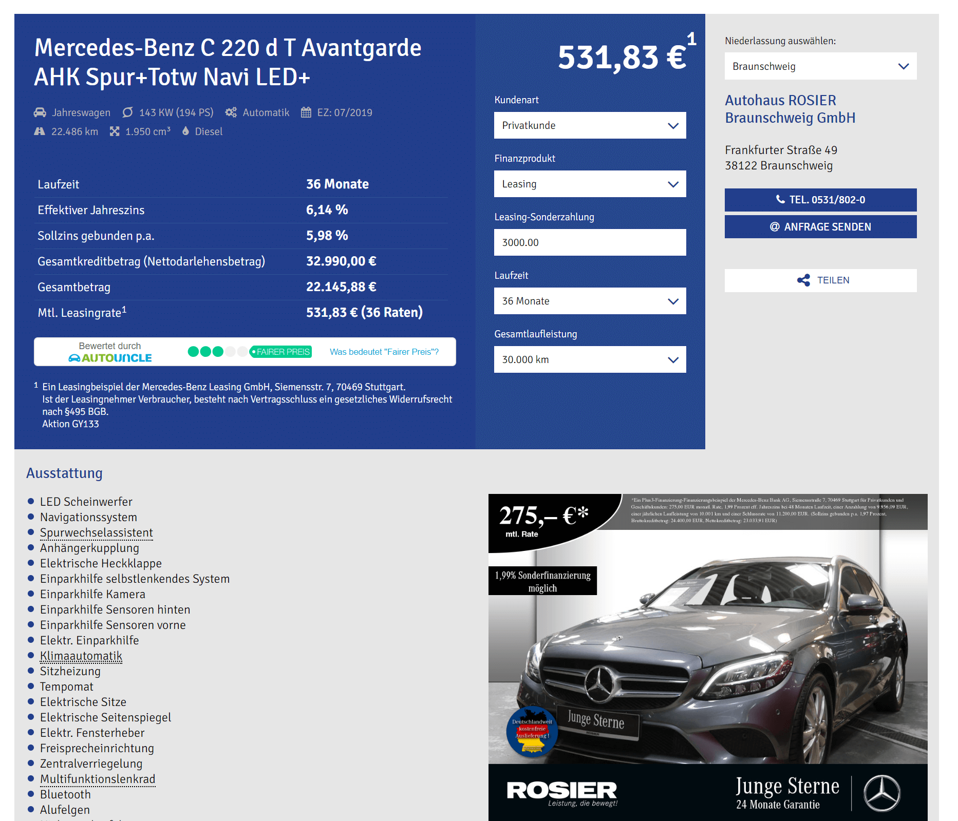Open 'Was bedeutet Fairer Preis?' link
Screen dimensions: 958x821
pyautogui.click(x=384, y=352)
